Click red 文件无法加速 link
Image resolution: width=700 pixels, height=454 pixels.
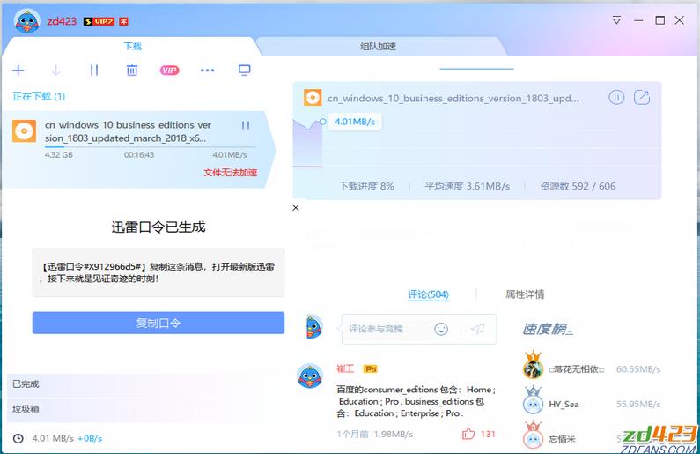231,173
